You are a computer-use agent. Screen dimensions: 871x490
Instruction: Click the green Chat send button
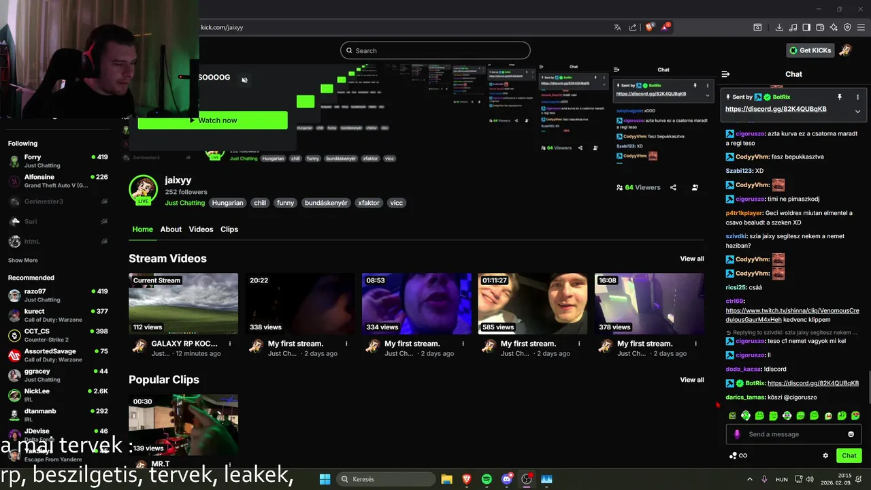[849, 456]
